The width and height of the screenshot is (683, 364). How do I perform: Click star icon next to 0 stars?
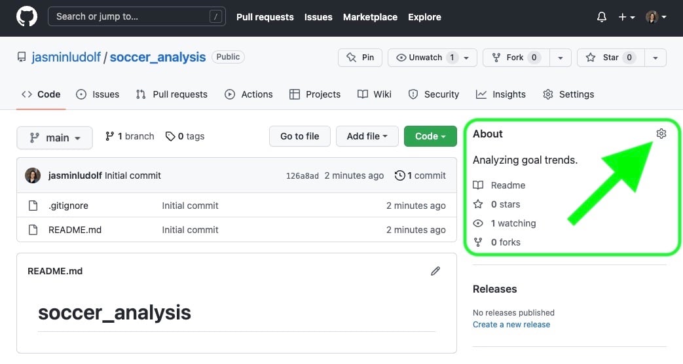(x=478, y=204)
